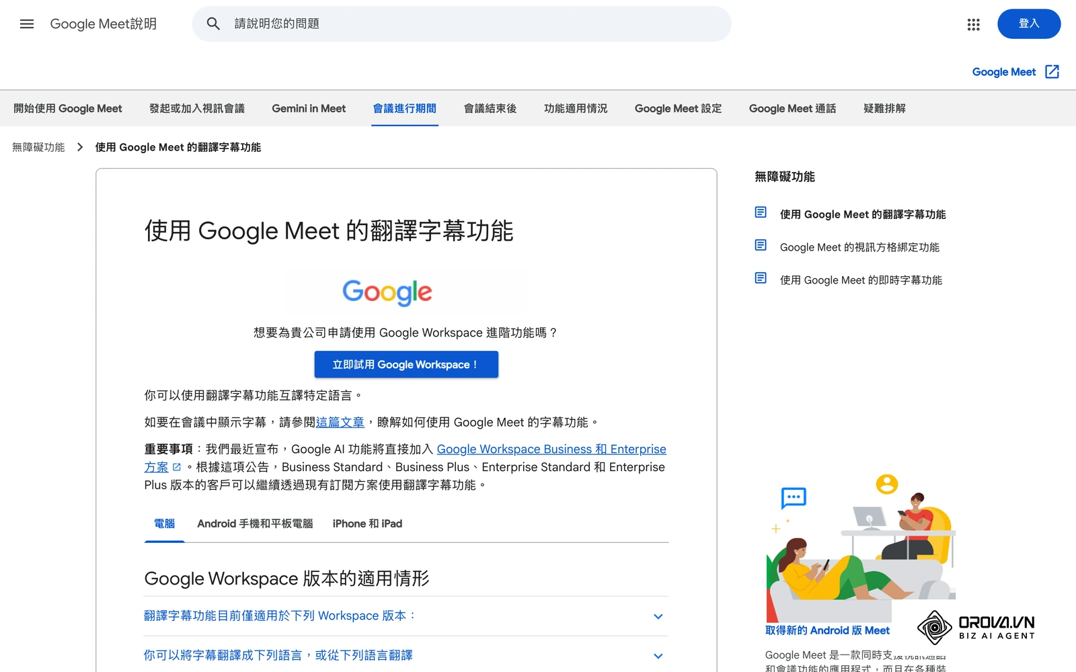Select the Google Meet 設定 nav tab
The image size is (1076, 672).
pyautogui.click(x=678, y=108)
